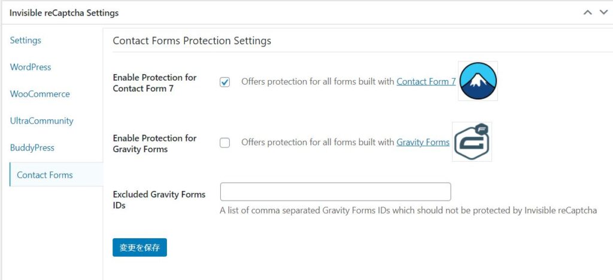Click the Enable Protection for Gravity Forms label
The width and height of the screenshot is (613, 280).
(154, 143)
